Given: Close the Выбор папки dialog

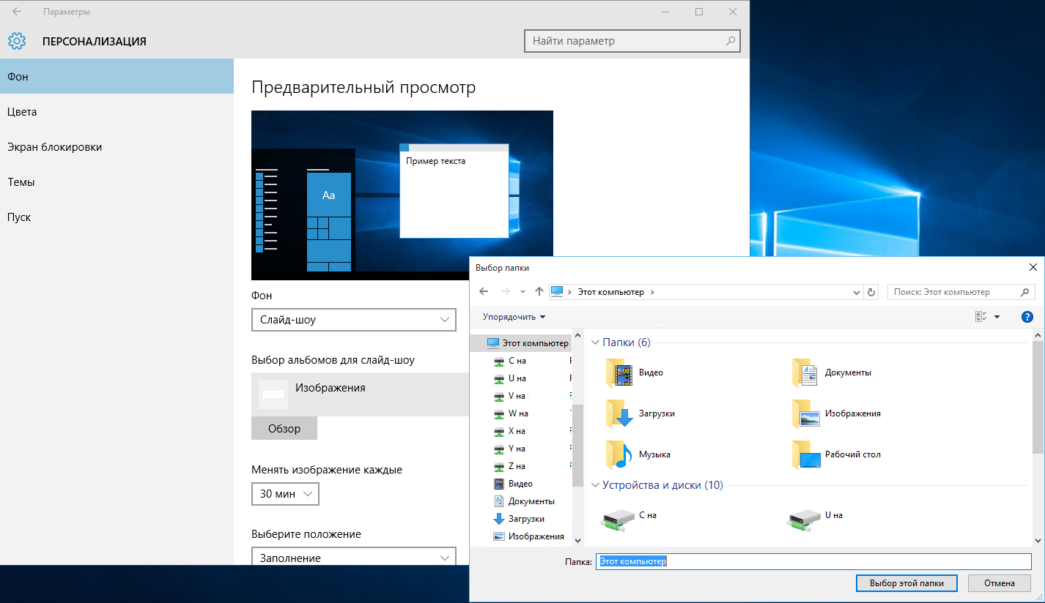Looking at the screenshot, I should tap(1033, 268).
